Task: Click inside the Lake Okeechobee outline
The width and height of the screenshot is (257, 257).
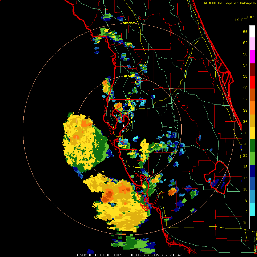Action: (x=219, y=178)
